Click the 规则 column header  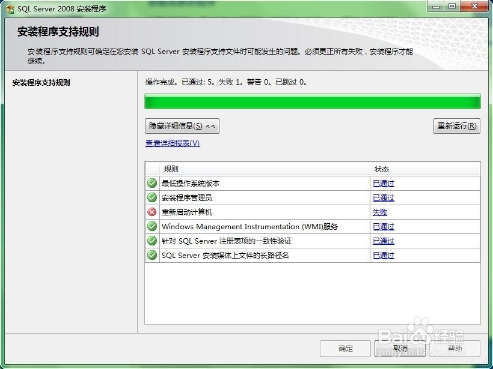point(169,169)
